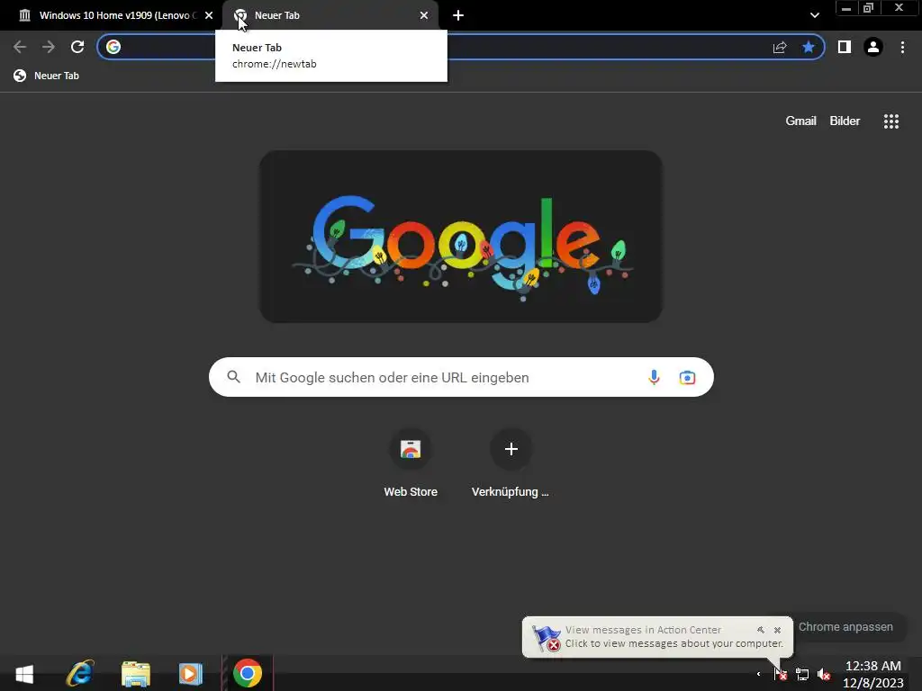Click the Google holiday doodle
This screenshot has width=922, height=691.
tap(461, 237)
